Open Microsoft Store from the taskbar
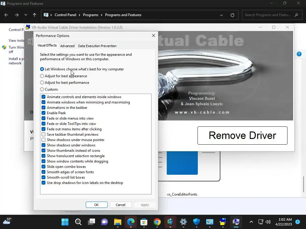This screenshot has width=306, height=229. 144,222
